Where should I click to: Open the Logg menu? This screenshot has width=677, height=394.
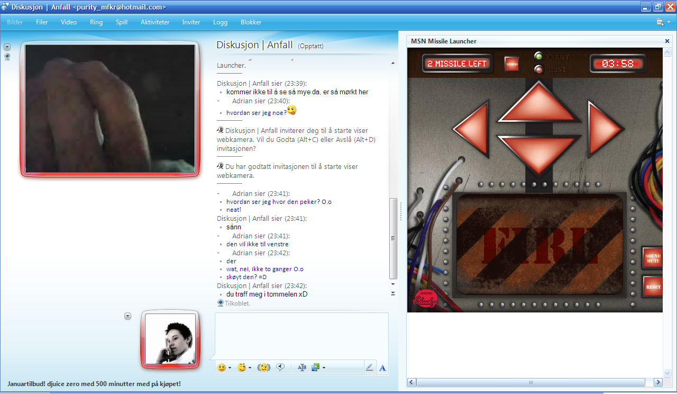point(220,22)
